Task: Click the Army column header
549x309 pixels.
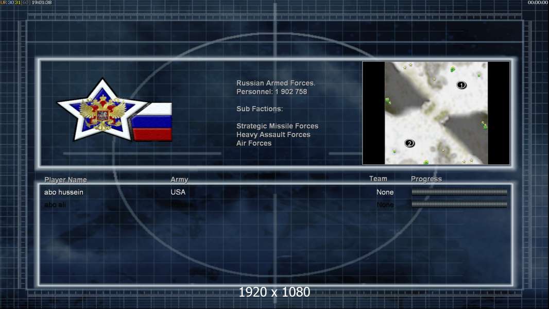Action: (x=179, y=180)
